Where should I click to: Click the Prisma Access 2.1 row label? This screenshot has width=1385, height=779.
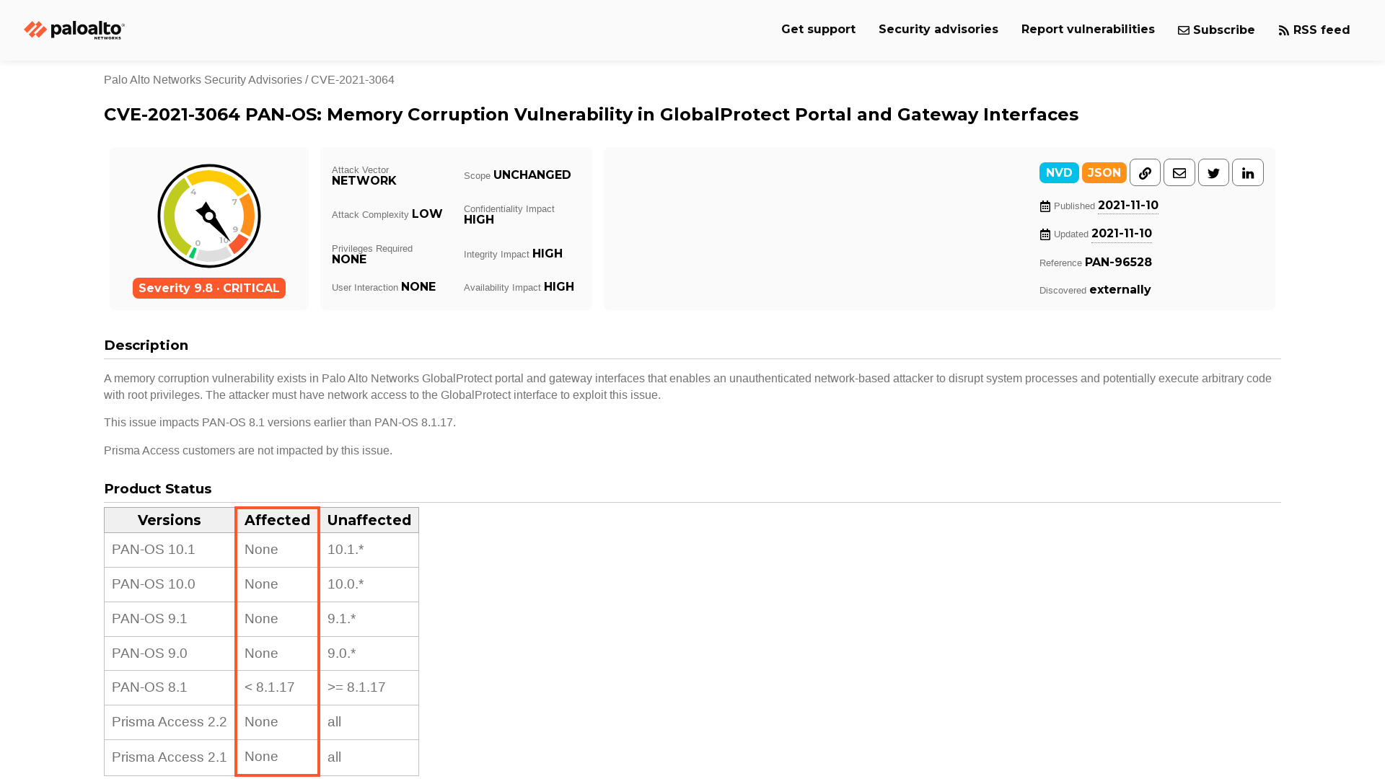coord(170,757)
